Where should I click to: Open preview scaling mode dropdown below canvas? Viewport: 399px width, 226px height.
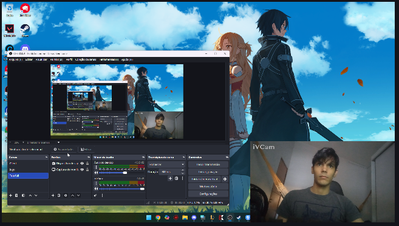click(x=43, y=142)
